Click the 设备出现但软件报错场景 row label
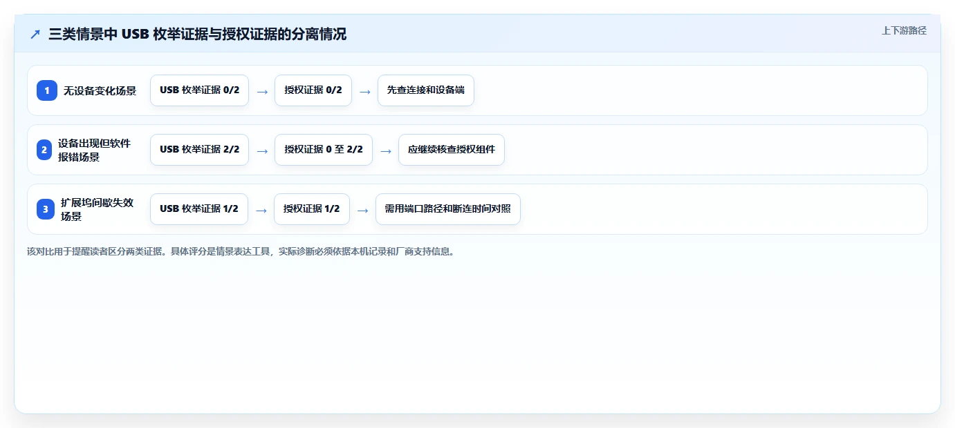This screenshot has width=955, height=428. point(95,150)
